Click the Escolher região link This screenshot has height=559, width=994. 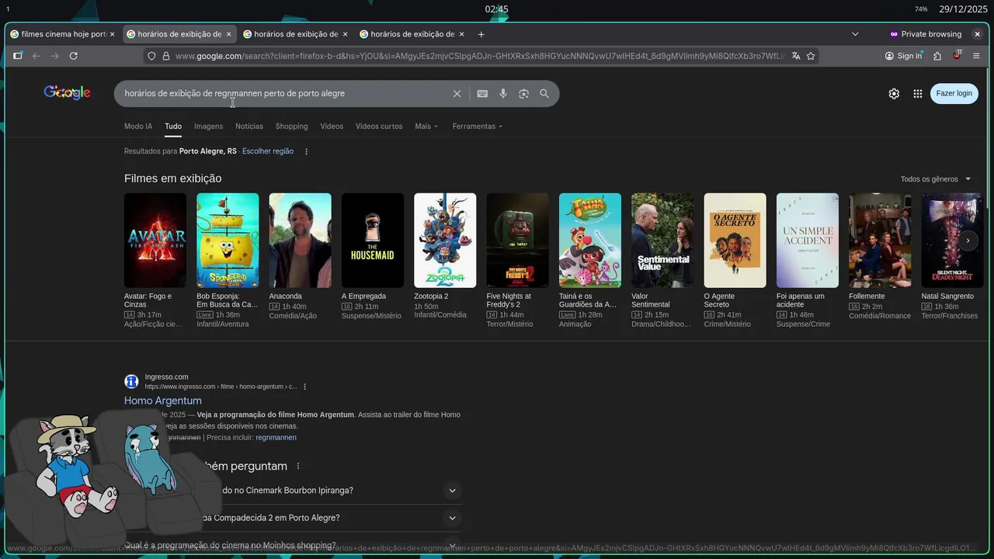pyautogui.click(x=268, y=151)
